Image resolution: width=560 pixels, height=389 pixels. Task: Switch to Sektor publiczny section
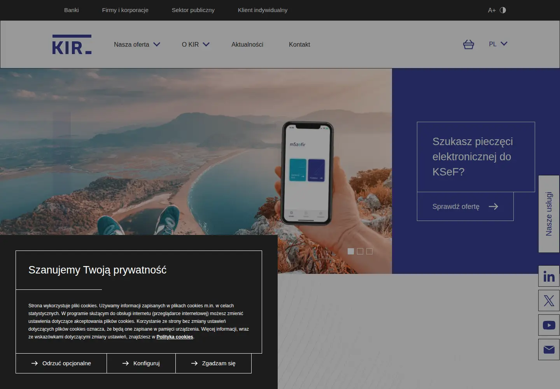coord(193,10)
